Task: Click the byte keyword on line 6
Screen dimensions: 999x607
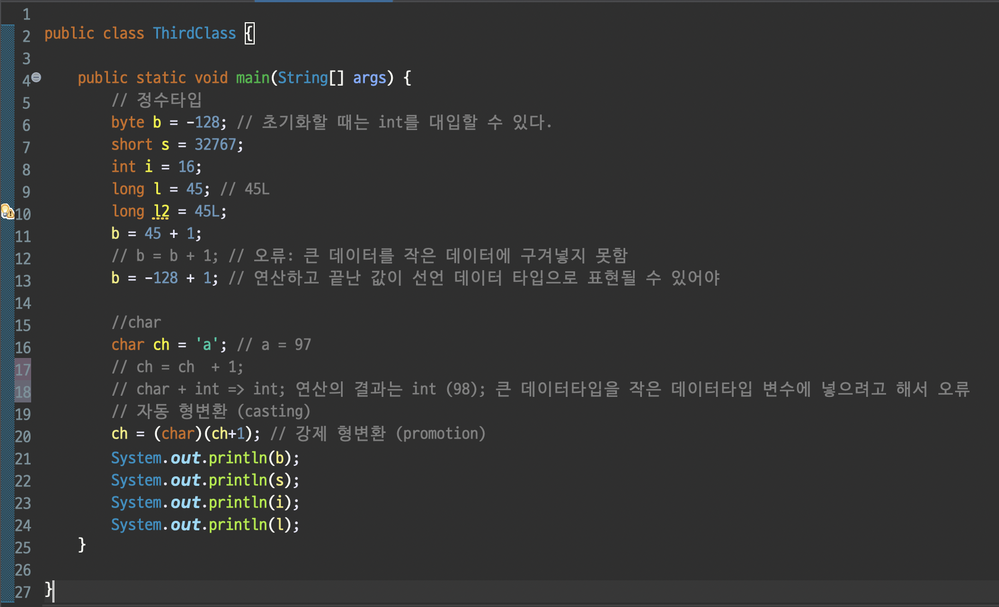Action: pyautogui.click(x=128, y=122)
